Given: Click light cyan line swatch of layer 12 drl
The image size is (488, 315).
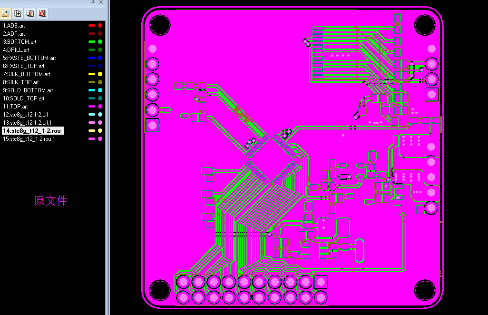Looking at the screenshot, I should (92, 115).
